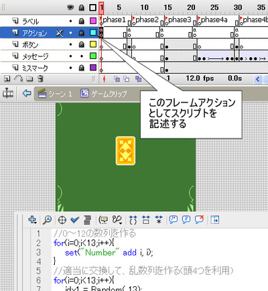Click the yellow outline swatch of ボタン layer
The width and height of the screenshot is (268, 291).
[x=93, y=44]
